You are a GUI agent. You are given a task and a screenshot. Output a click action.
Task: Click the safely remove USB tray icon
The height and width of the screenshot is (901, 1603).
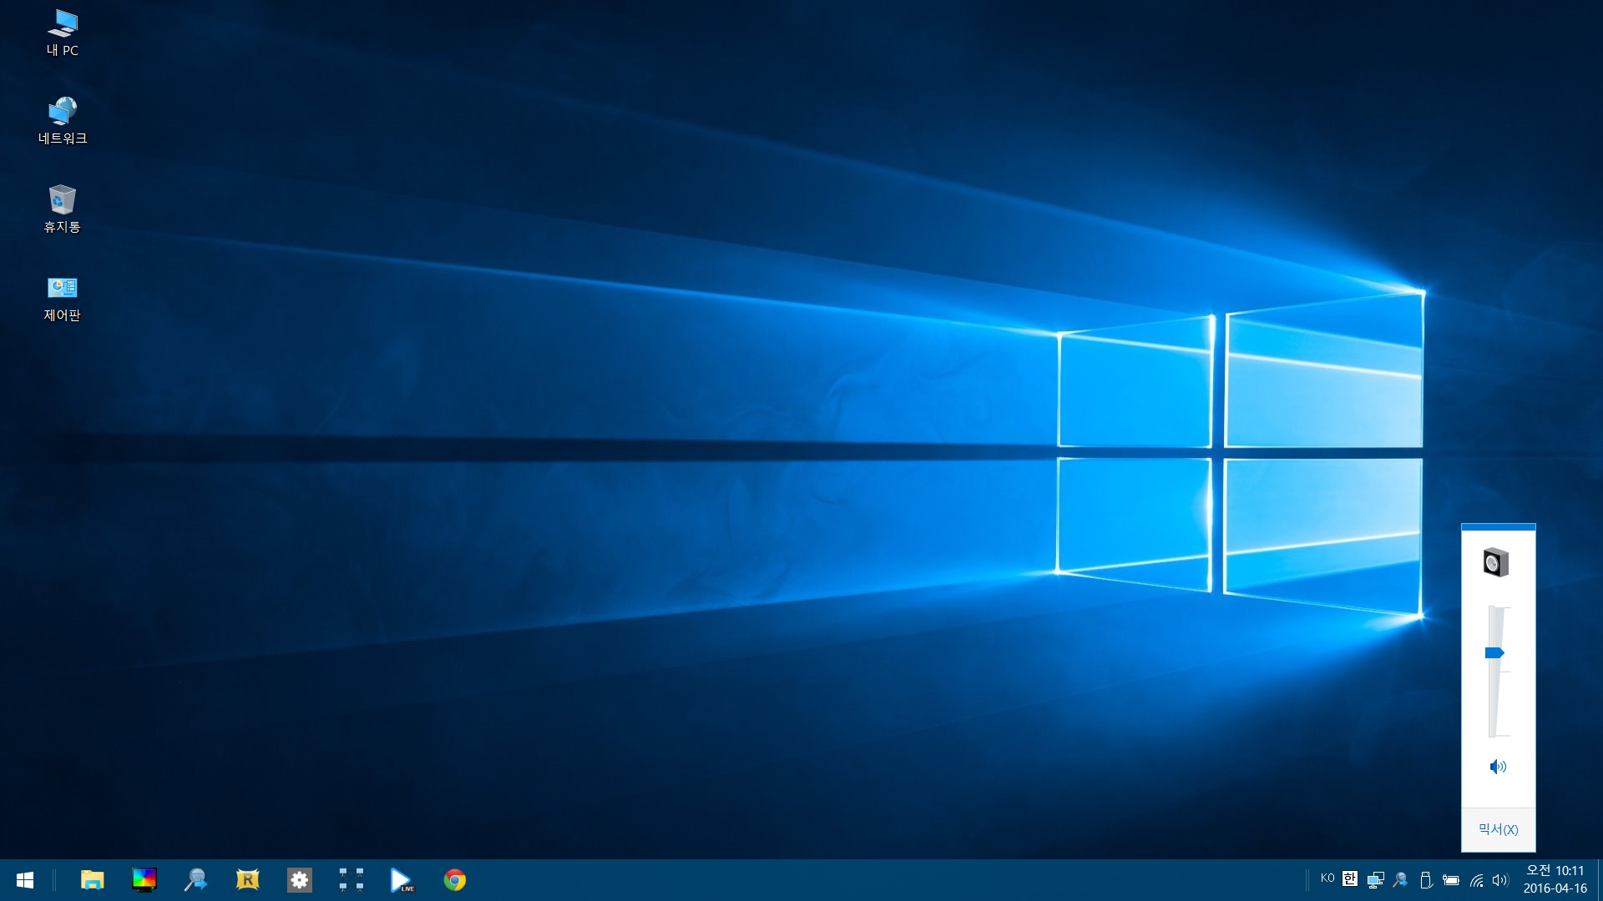coord(1426,880)
